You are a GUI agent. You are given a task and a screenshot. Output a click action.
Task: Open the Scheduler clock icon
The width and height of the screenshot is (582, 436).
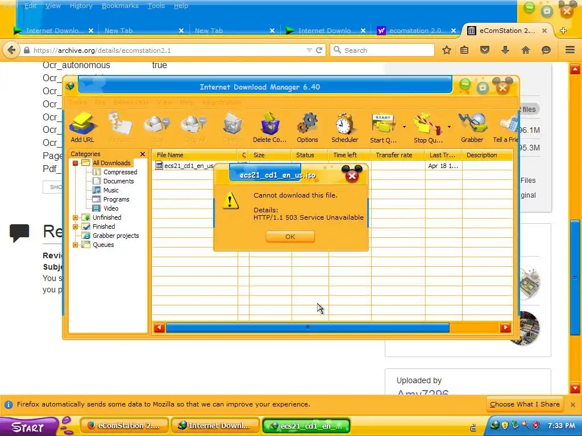coord(345,127)
